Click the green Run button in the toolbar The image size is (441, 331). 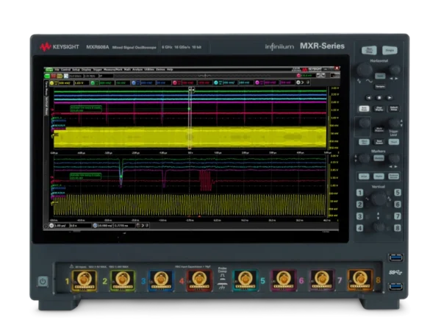(47, 76)
